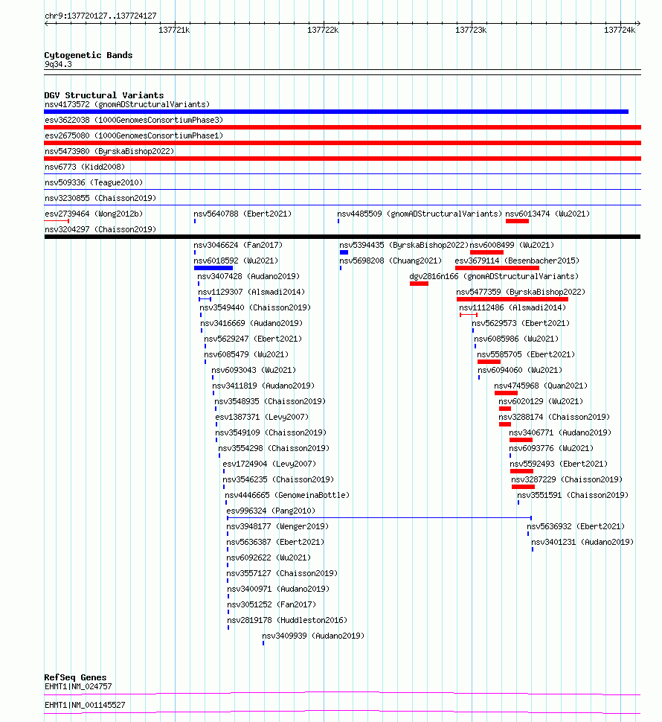The image size is (662, 722).
Task: Open nsv5585705 Ebert2021 variant
Action: [x=526, y=355]
